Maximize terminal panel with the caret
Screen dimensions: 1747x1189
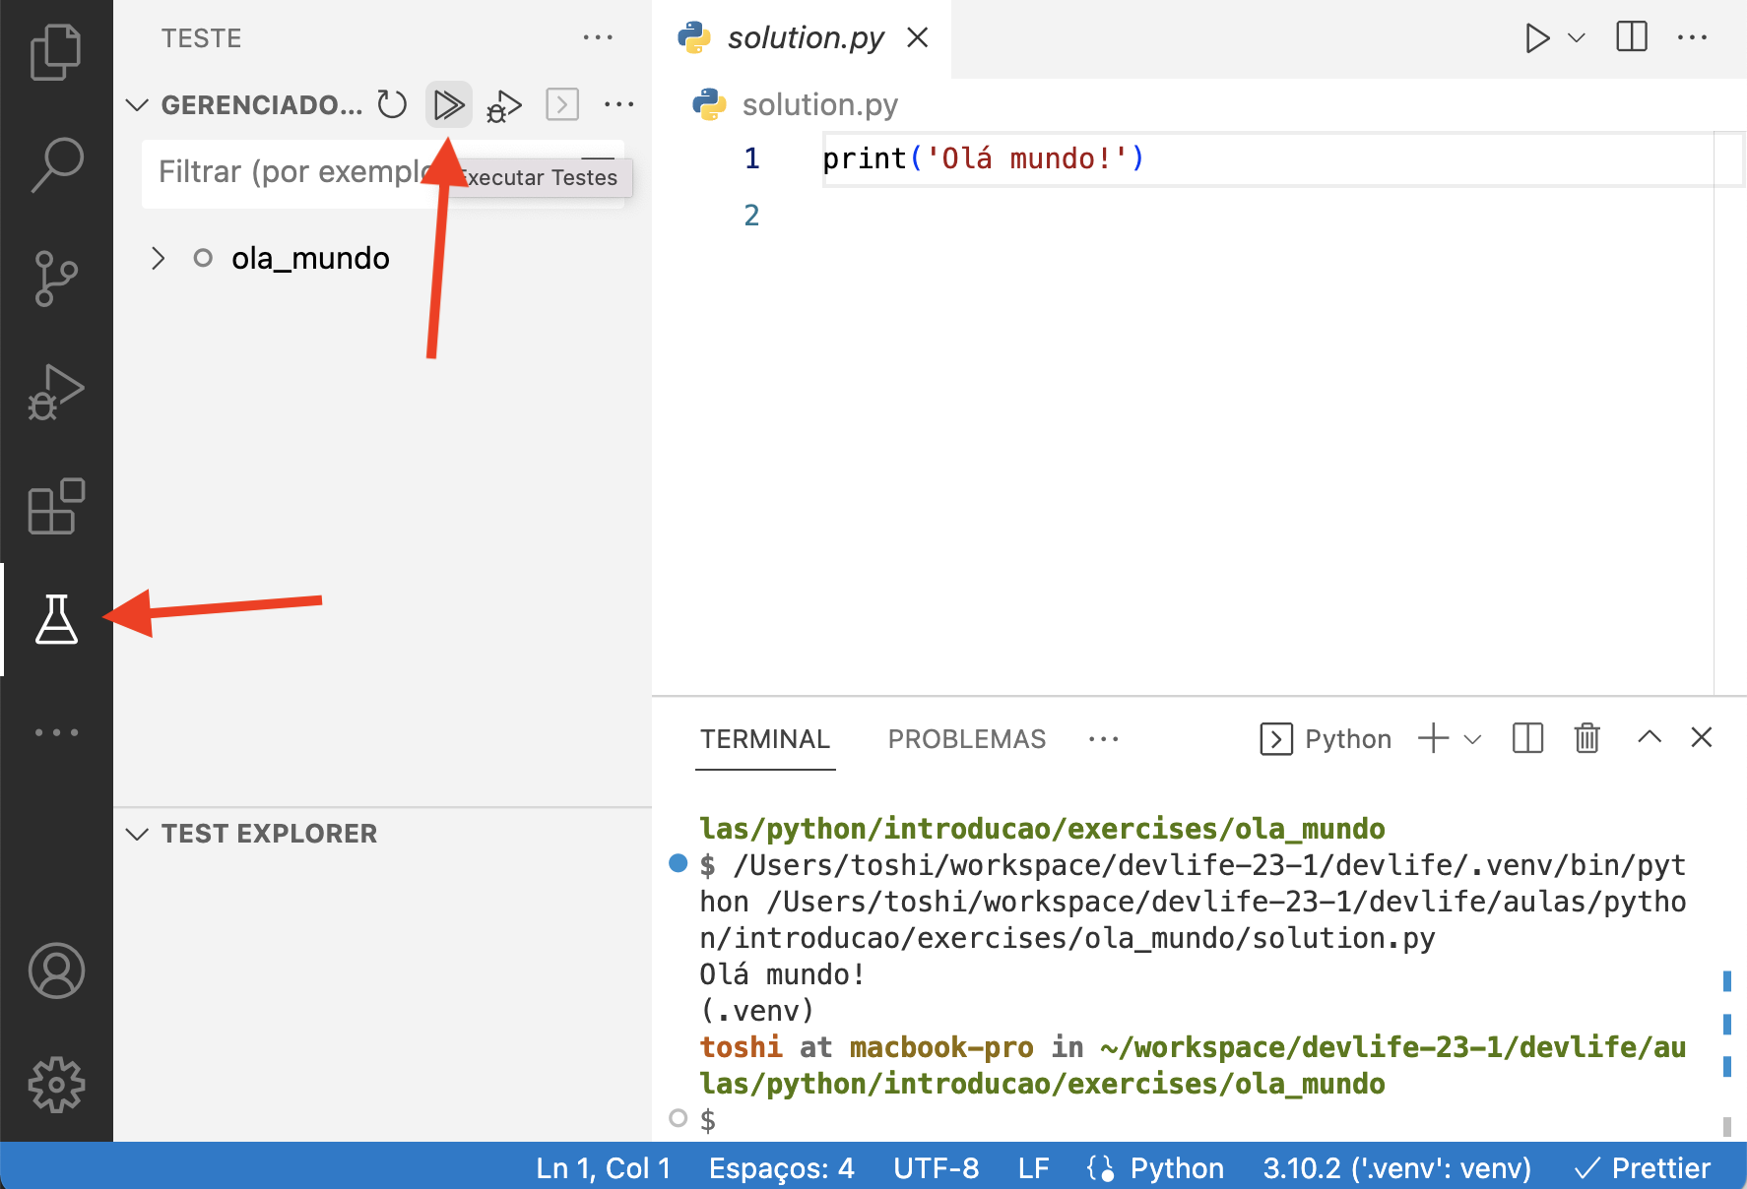[1649, 737]
